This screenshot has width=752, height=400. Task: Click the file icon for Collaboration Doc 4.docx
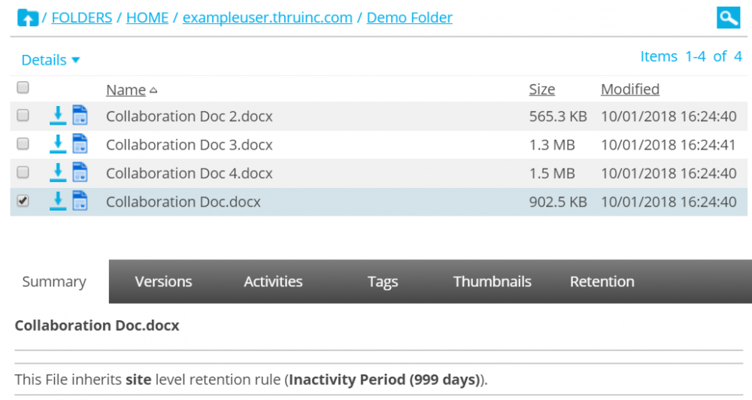coord(80,173)
